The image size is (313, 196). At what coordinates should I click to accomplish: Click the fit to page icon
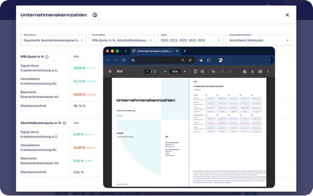[x=195, y=71]
